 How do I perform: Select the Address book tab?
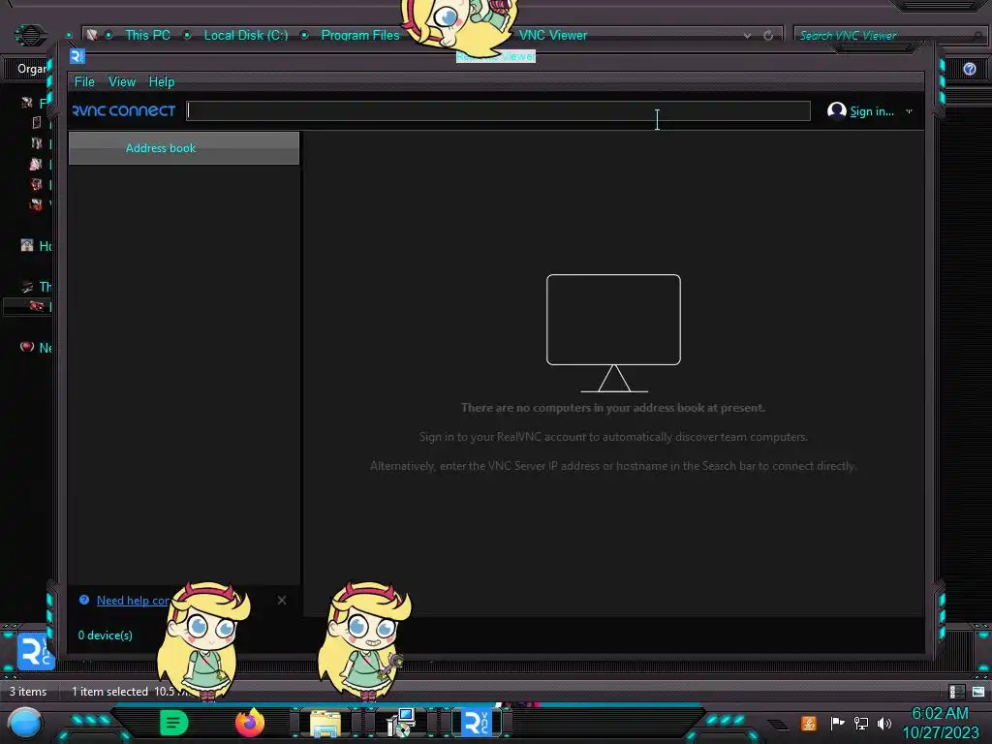coord(183,148)
